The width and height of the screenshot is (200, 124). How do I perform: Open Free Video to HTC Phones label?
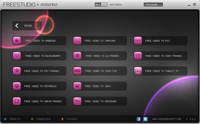coord(42,71)
